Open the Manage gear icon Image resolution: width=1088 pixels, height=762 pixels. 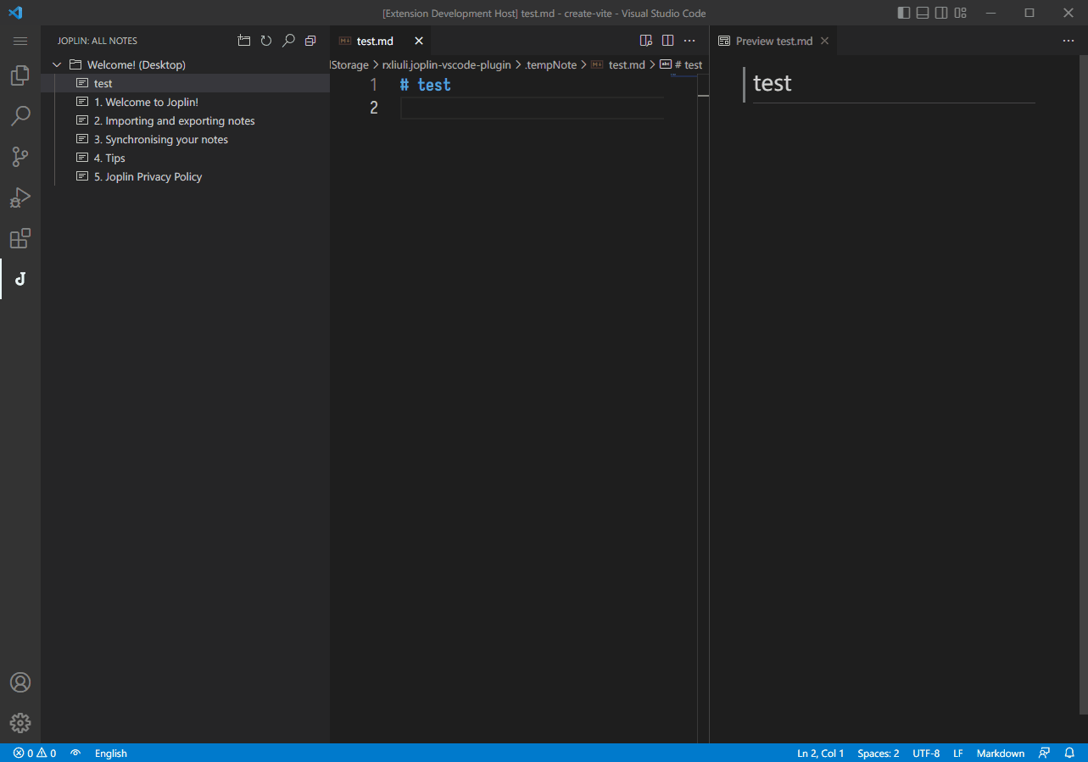click(20, 723)
